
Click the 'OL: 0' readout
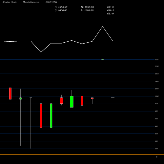pos(111,14)
